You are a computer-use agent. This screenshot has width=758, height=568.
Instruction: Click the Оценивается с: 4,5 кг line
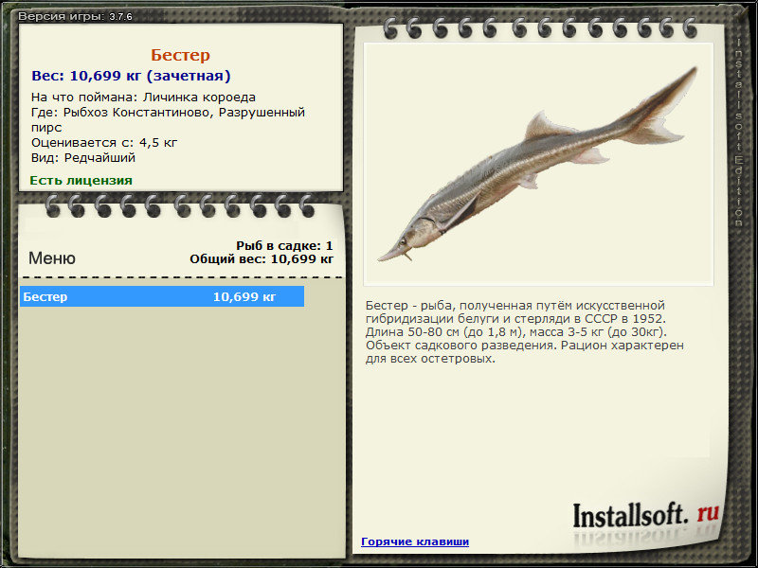104,143
